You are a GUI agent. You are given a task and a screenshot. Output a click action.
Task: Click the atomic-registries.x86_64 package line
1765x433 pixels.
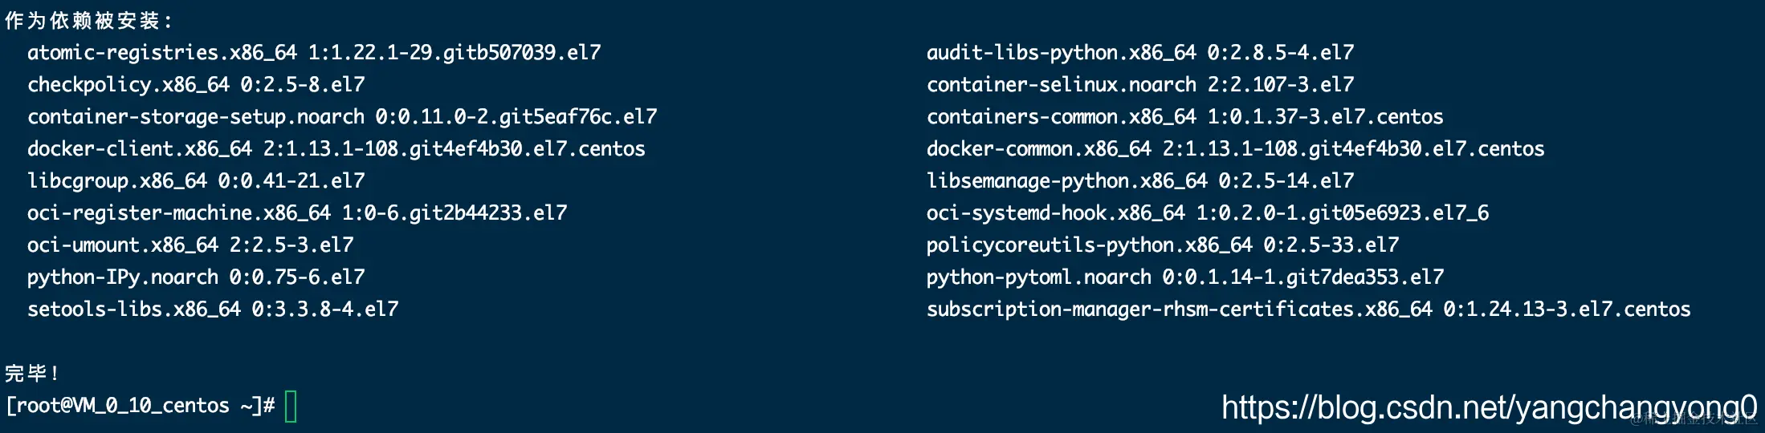(x=313, y=53)
